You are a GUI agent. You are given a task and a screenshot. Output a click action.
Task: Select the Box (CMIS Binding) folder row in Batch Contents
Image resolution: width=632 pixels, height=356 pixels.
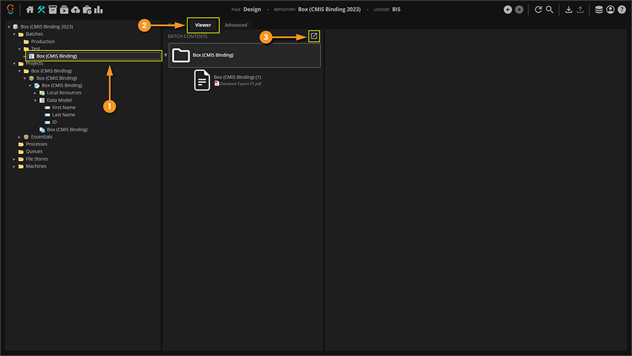point(245,55)
